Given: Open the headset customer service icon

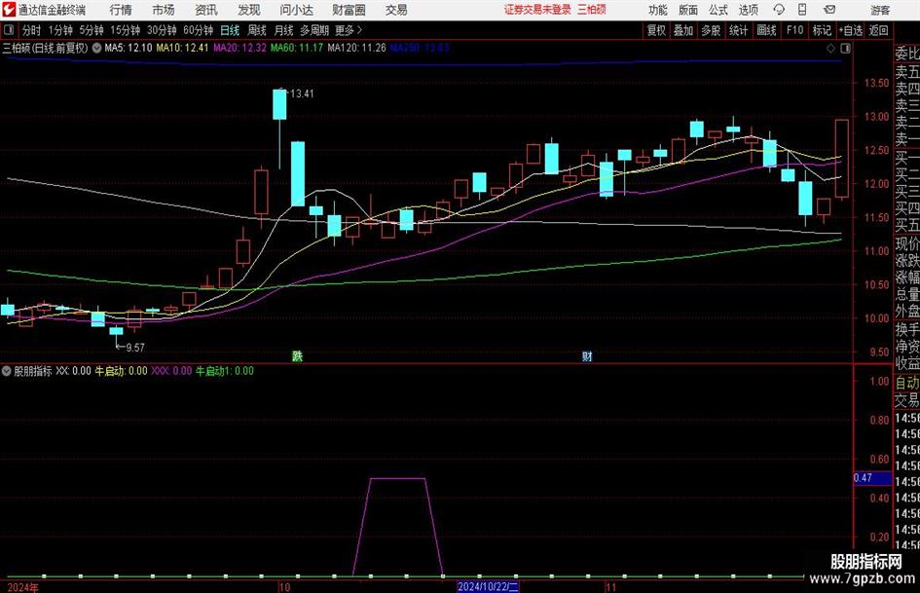Looking at the screenshot, I should 779,10.
